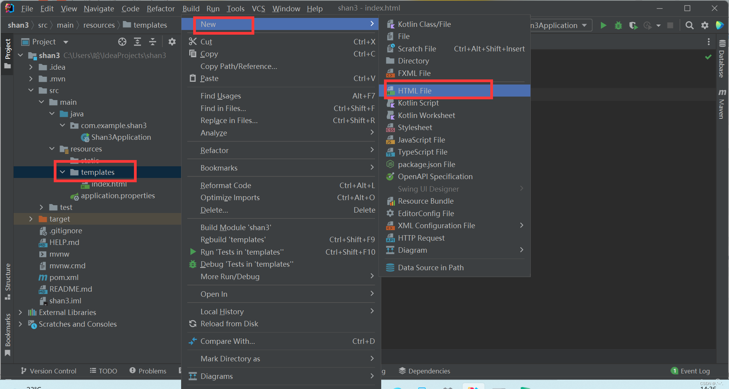Screen dimensions: 729x389
Task: Click Select Opened File crosshair icon
Action: [x=122, y=42]
